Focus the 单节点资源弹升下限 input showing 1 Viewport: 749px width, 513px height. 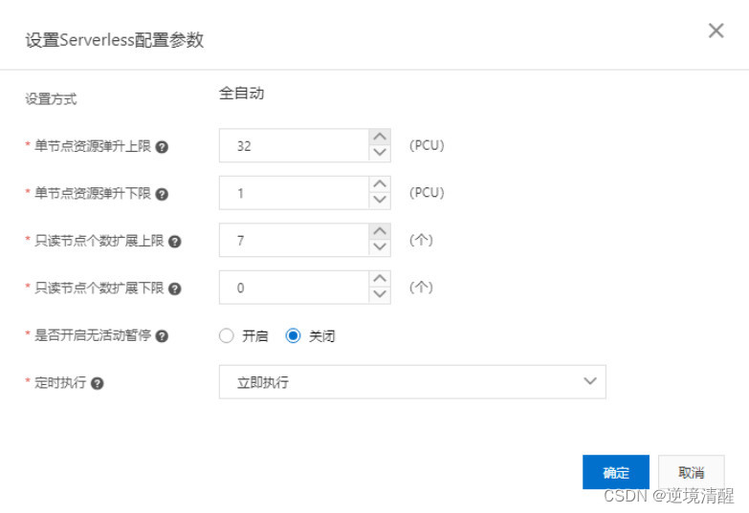pyautogui.click(x=294, y=192)
